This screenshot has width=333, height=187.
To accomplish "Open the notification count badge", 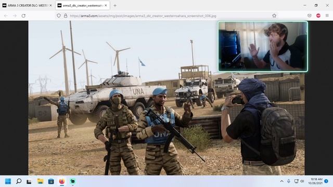I will 326,181.
